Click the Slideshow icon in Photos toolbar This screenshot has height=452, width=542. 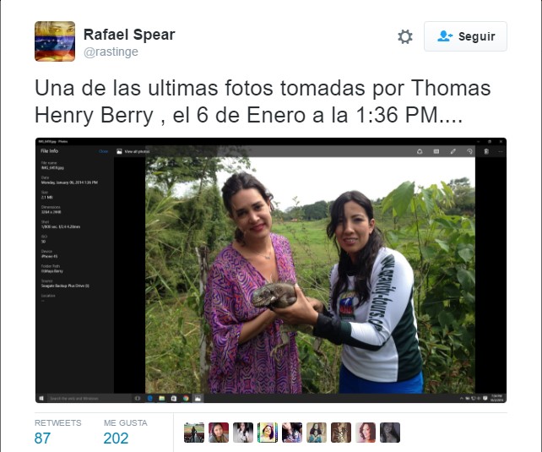click(436, 151)
